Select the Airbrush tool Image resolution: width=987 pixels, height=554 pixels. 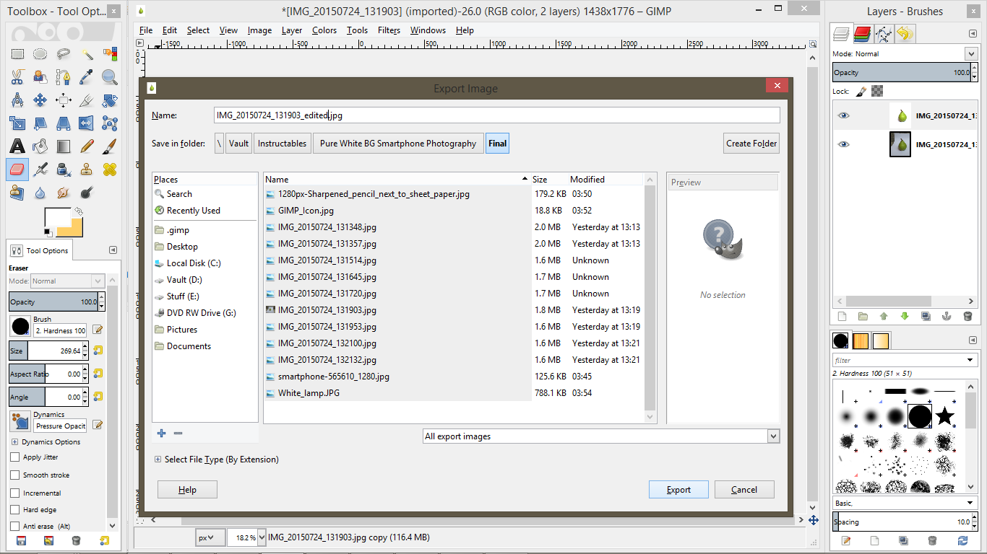click(40, 170)
